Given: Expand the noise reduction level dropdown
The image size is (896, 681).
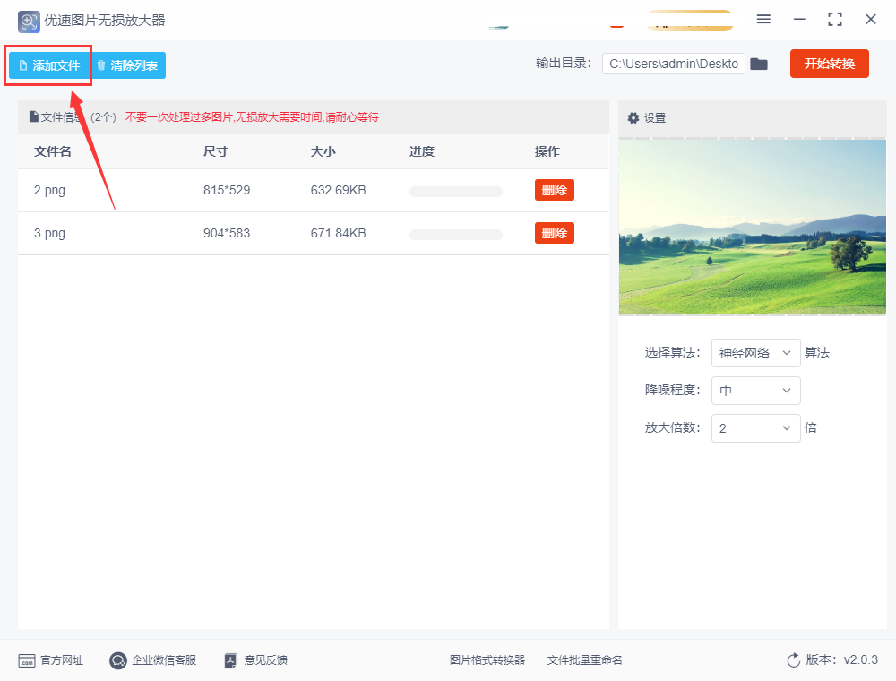Looking at the screenshot, I should [755, 391].
